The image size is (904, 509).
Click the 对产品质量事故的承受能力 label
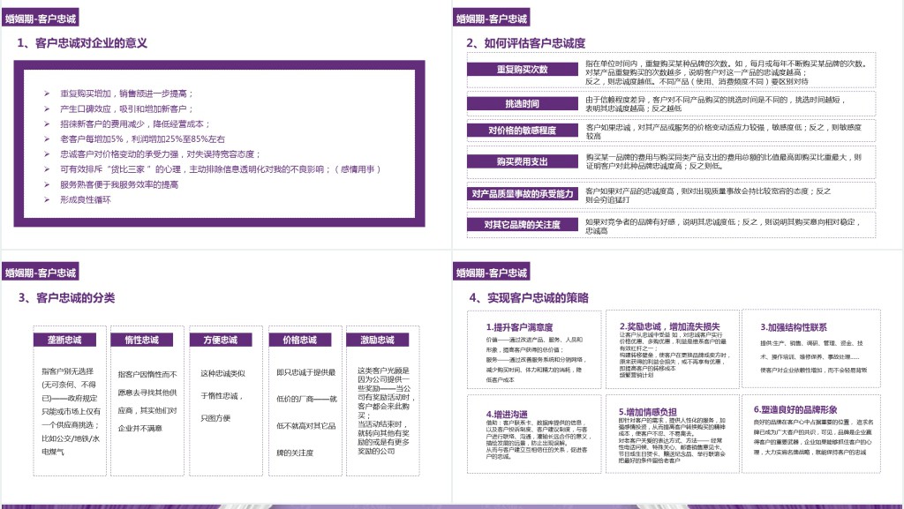coord(522,193)
